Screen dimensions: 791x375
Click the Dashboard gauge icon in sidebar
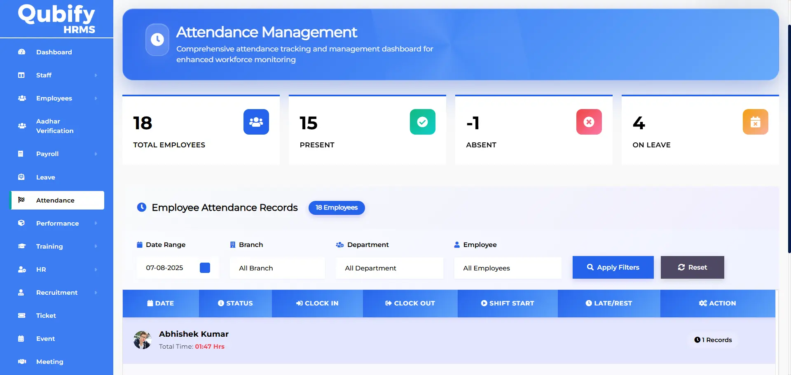22,52
